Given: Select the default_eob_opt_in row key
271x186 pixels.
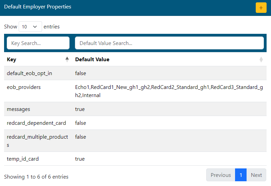Looking at the screenshot, I should coord(30,73).
